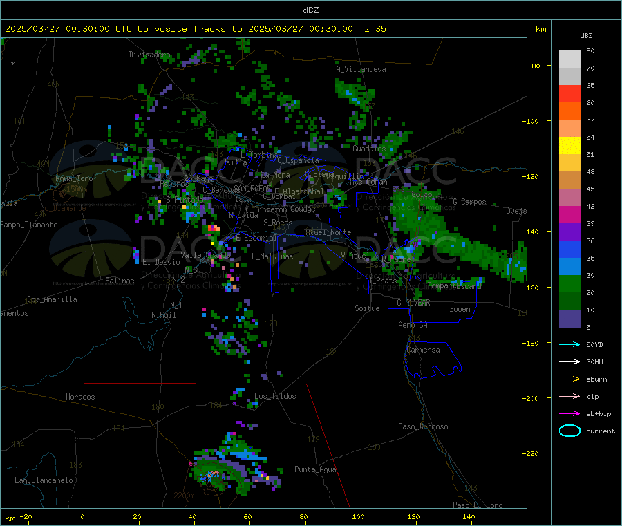Click the 'Paso_Barroso' map label
Viewport: 622px width, 526px height.
[x=423, y=426]
